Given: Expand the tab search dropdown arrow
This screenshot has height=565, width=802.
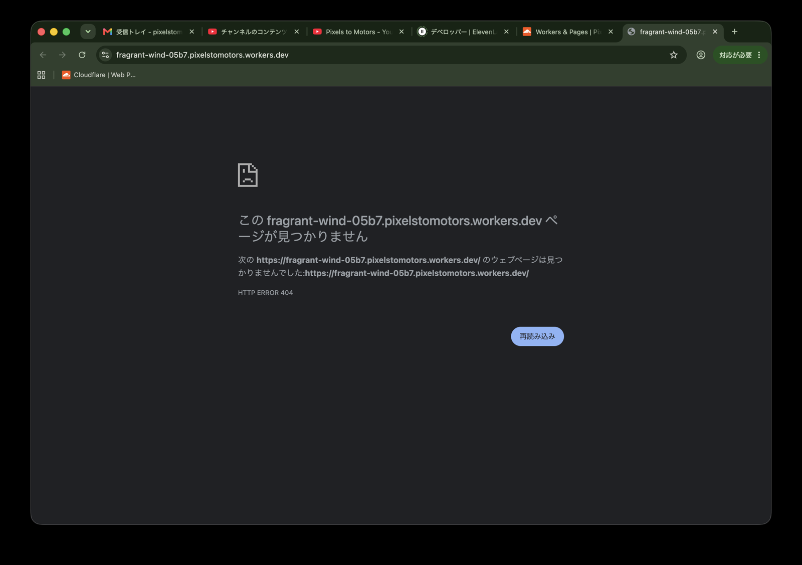Looking at the screenshot, I should 88,32.
